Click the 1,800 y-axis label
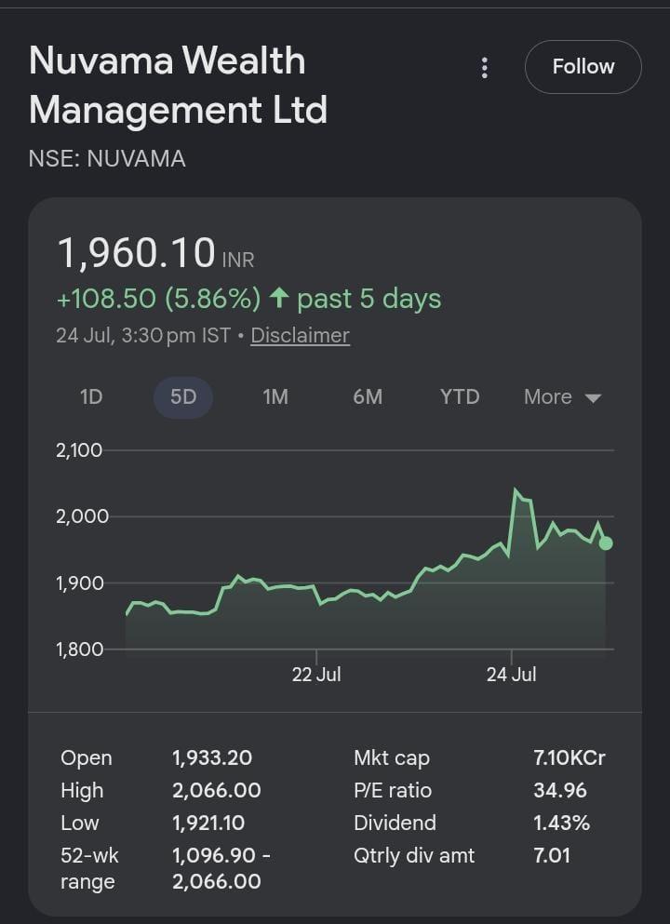This screenshot has height=924, width=670. (x=79, y=649)
